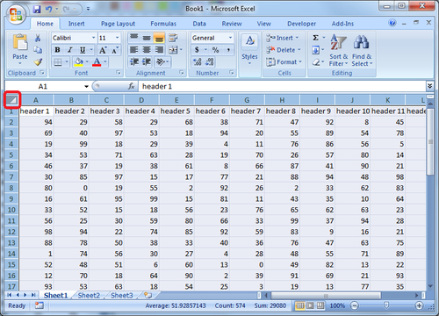This screenshot has height=316, width=439.
Task: Click Merge and Center icon
Action: pyautogui.click(x=173, y=50)
